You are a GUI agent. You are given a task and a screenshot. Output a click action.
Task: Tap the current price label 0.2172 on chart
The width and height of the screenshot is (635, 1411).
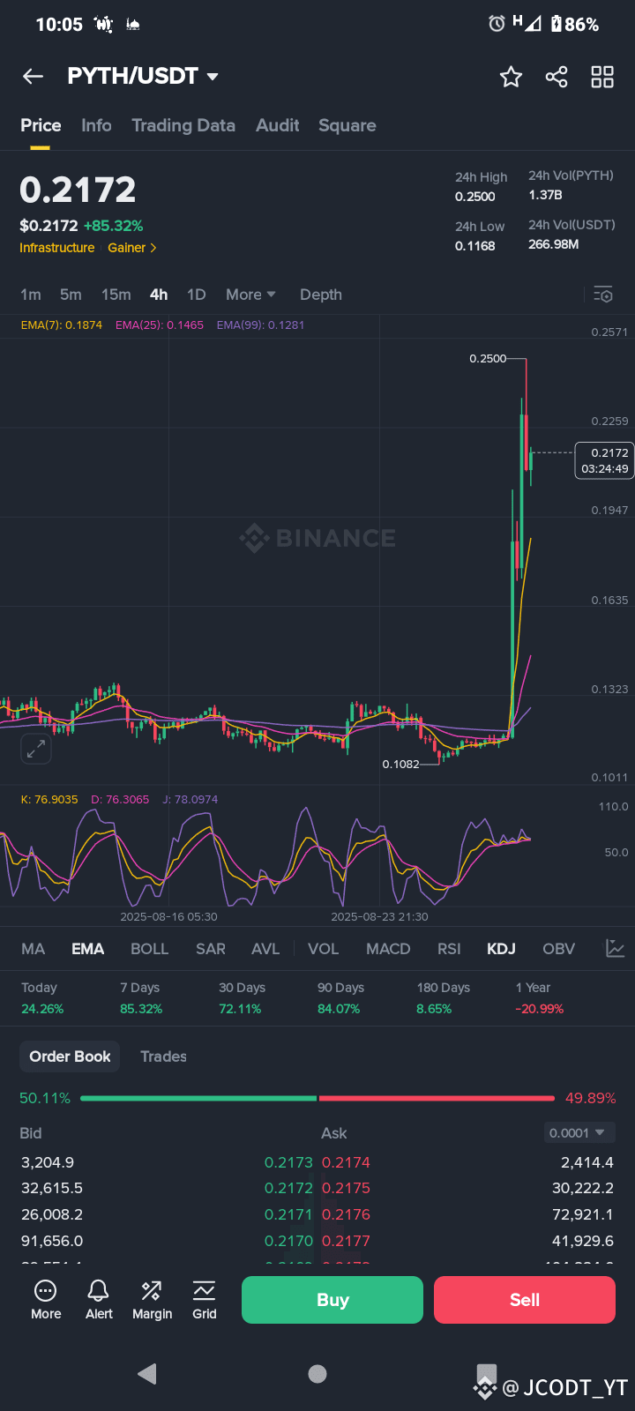click(604, 460)
